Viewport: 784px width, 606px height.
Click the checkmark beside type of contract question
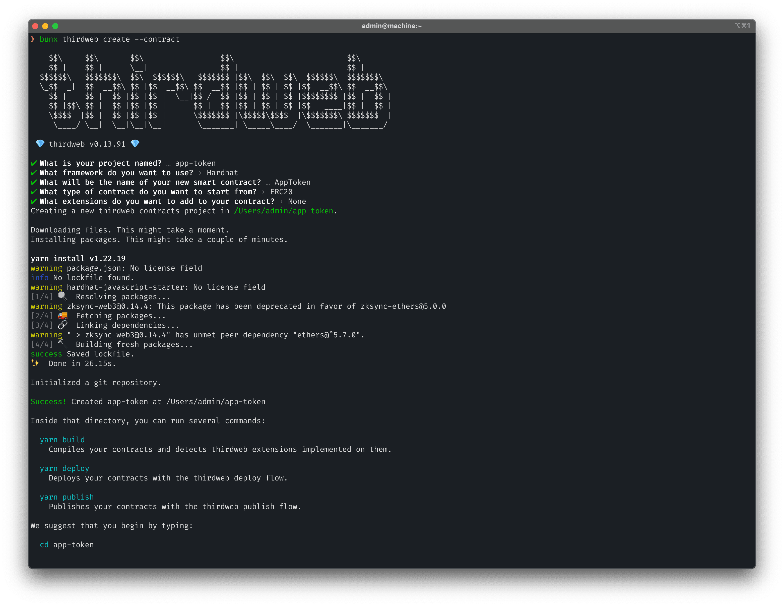tap(34, 192)
